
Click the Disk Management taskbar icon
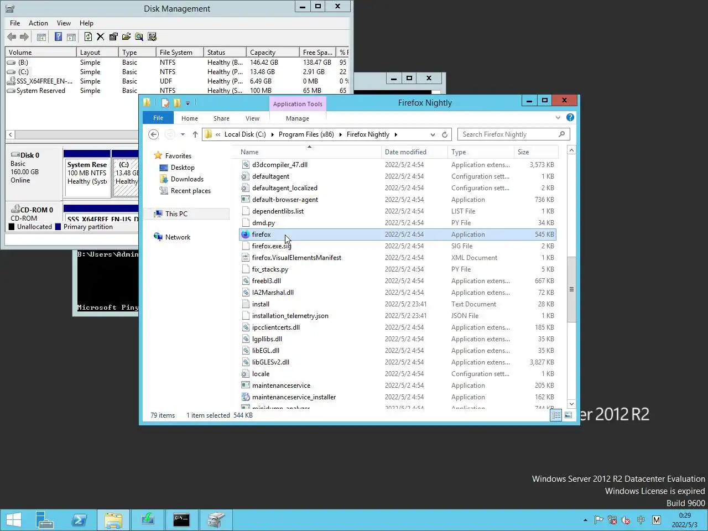coord(216,520)
